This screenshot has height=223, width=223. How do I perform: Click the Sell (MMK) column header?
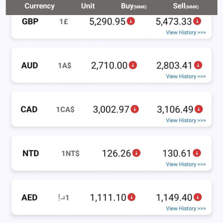pos(186,6)
